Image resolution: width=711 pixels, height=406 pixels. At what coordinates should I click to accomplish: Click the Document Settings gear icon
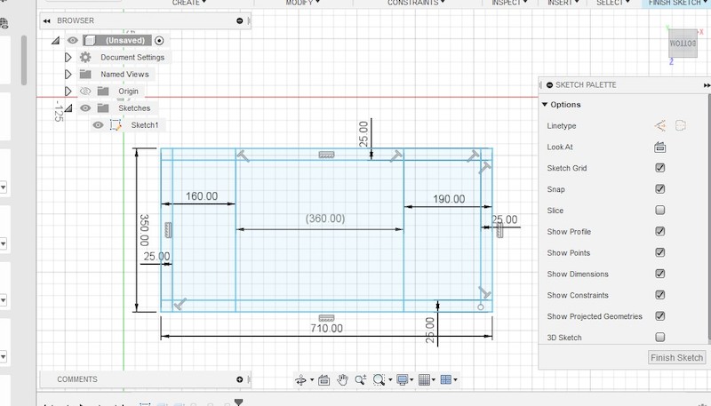(x=85, y=57)
